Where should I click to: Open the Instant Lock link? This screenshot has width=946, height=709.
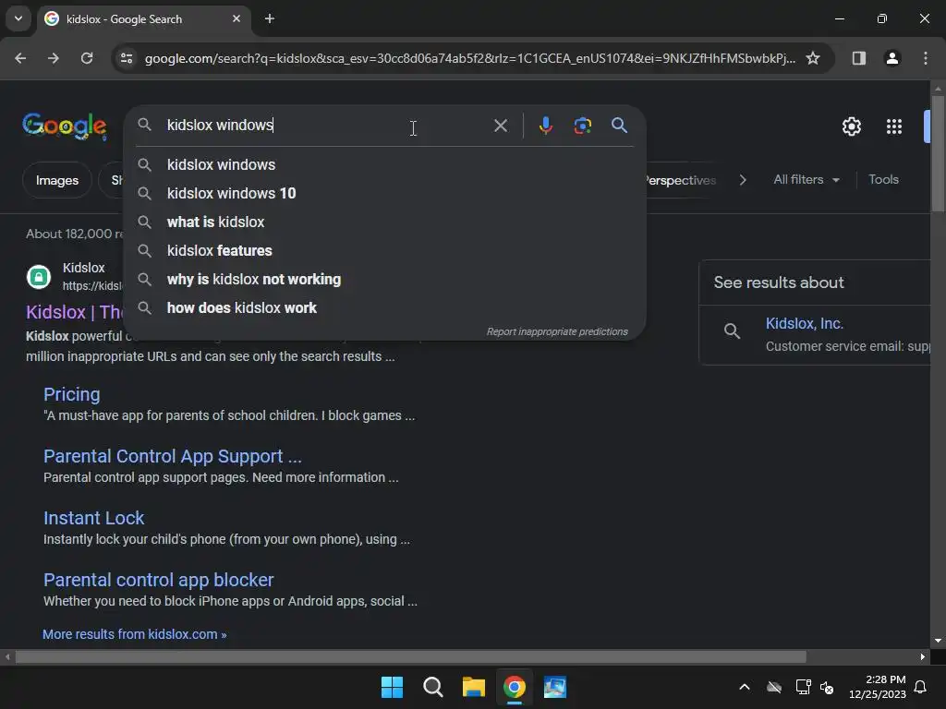93,518
